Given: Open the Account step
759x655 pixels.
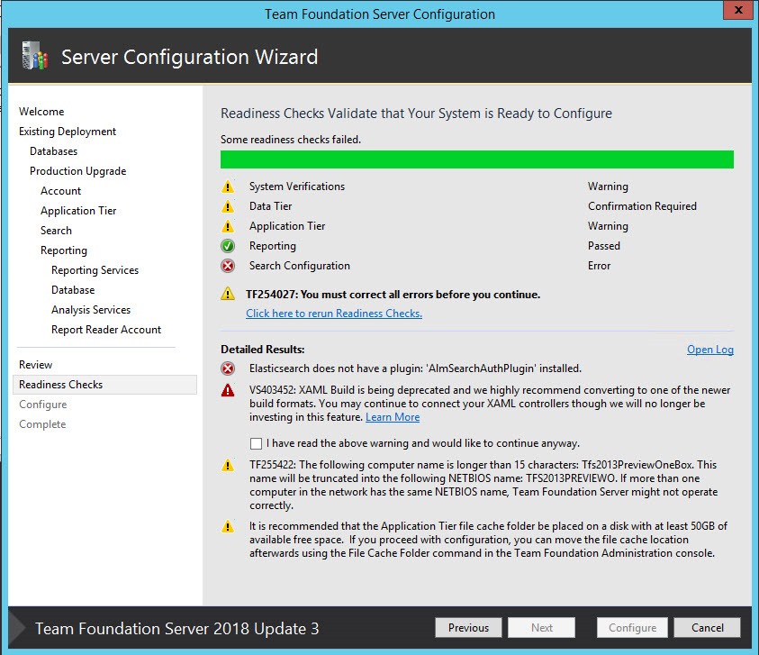Looking at the screenshot, I should click(60, 191).
